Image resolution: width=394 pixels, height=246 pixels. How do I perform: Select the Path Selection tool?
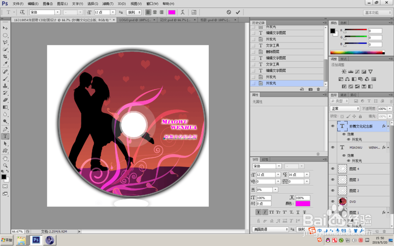pyautogui.click(x=5, y=144)
